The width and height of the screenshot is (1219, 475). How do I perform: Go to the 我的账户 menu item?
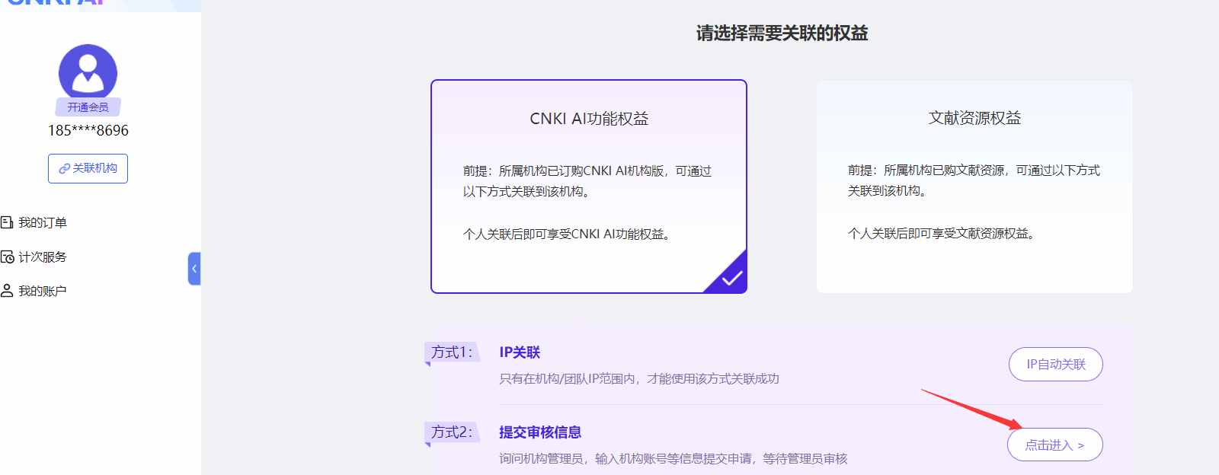click(43, 291)
